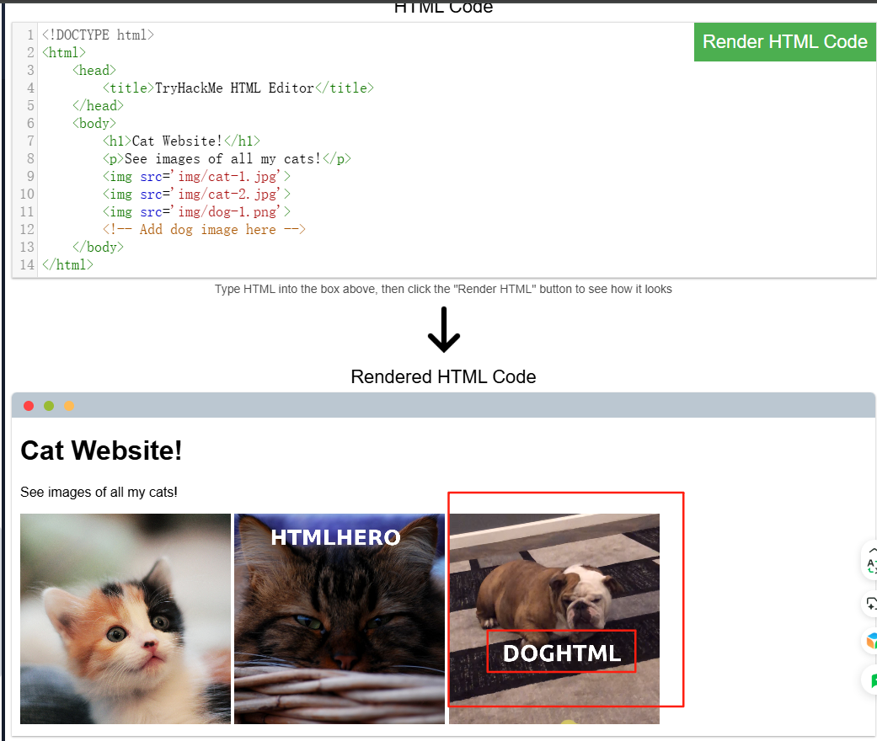Screen dimensions: 877x741
Task: Select the calico kitten image
Action: point(126,619)
